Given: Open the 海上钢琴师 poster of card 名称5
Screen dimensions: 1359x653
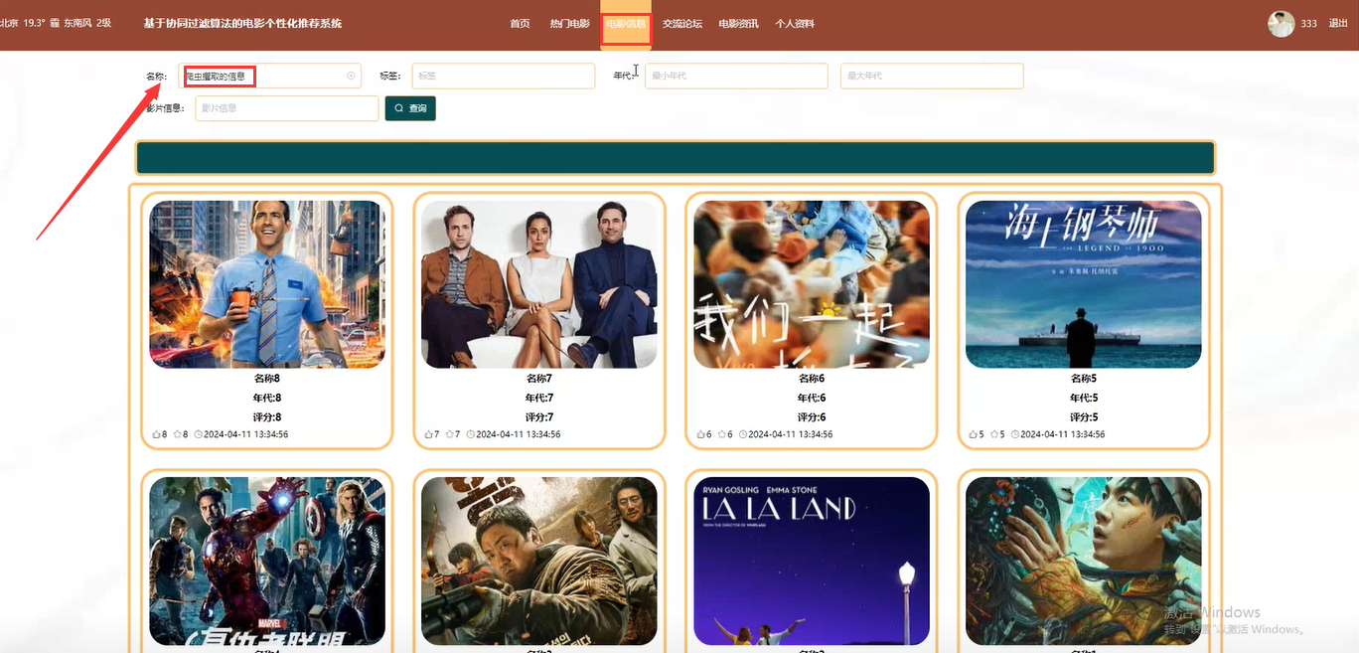Looking at the screenshot, I should [1084, 284].
